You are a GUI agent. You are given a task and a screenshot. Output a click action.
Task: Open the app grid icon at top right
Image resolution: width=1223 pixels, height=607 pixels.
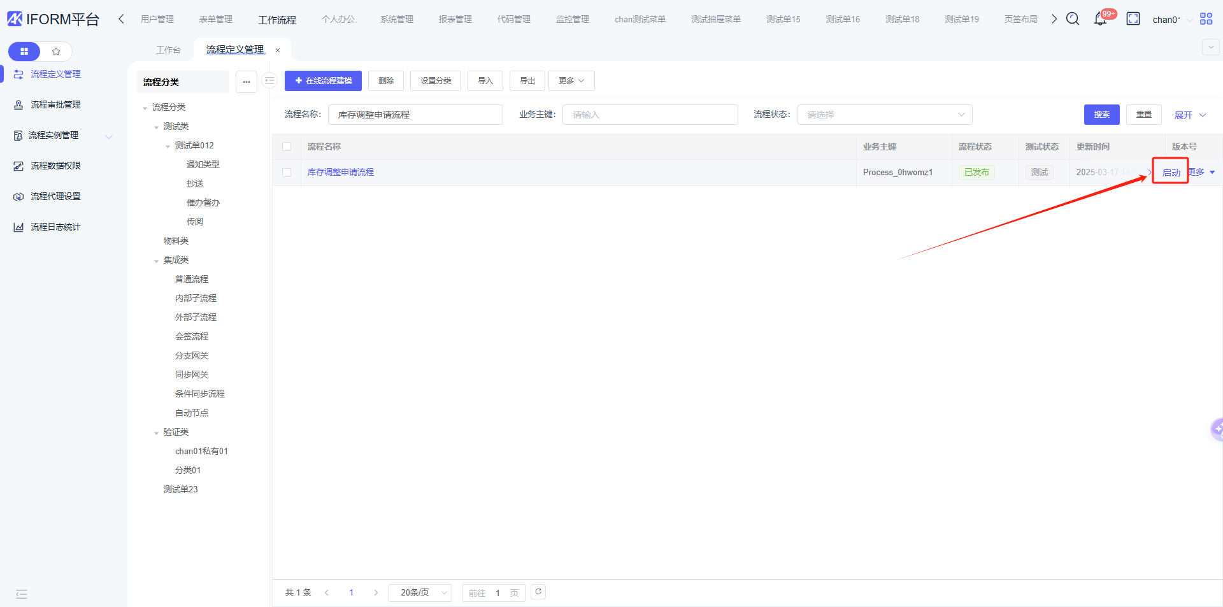coord(1206,19)
